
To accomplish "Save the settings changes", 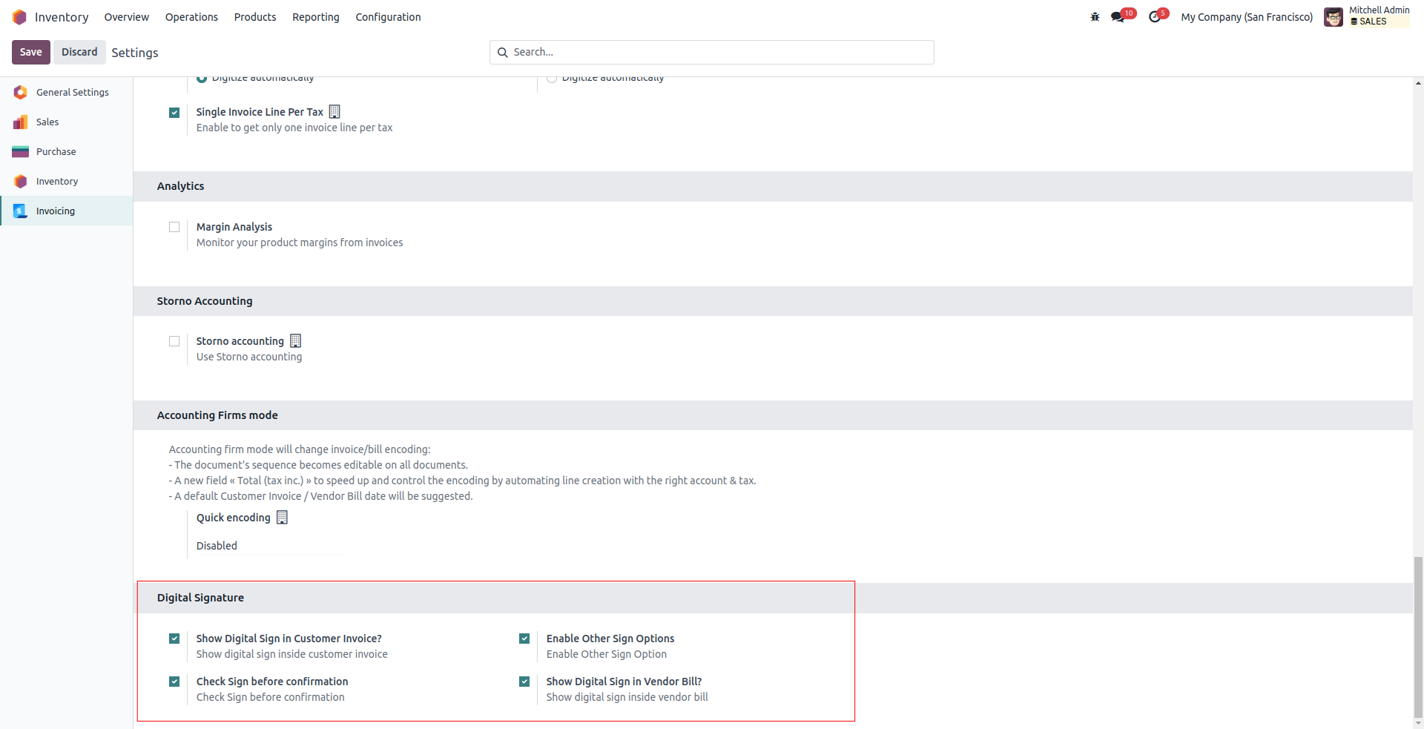I will click(31, 52).
